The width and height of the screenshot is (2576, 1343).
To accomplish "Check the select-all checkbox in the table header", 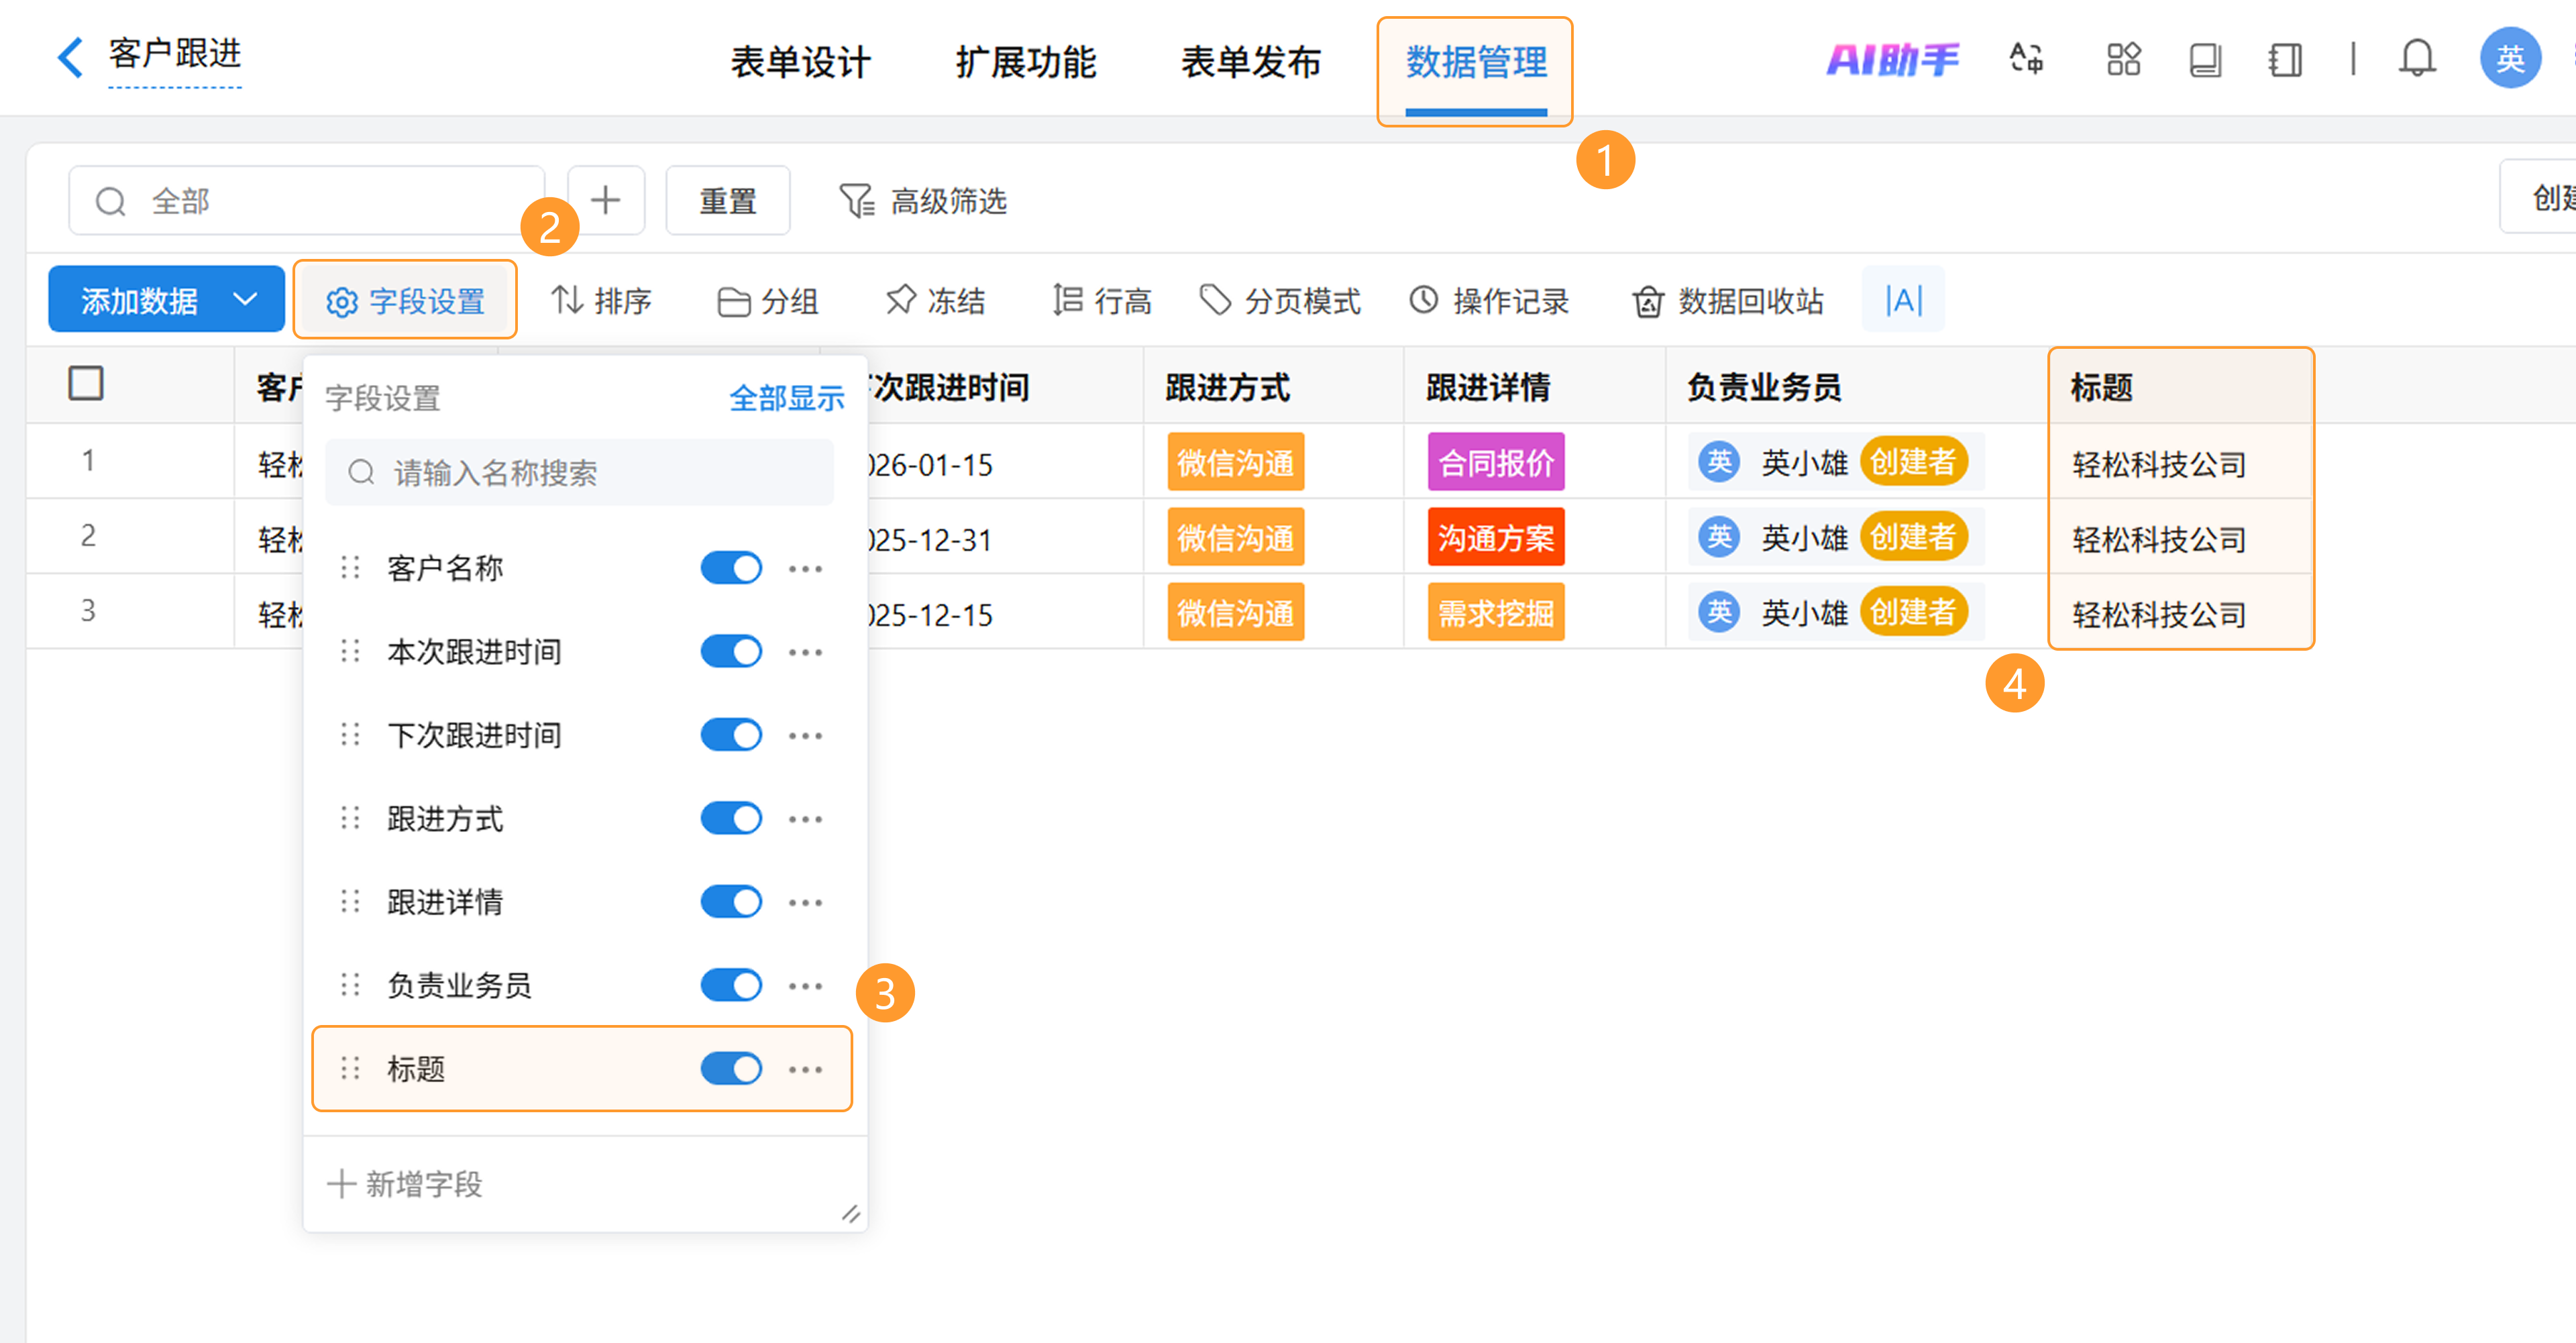I will click(86, 383).
